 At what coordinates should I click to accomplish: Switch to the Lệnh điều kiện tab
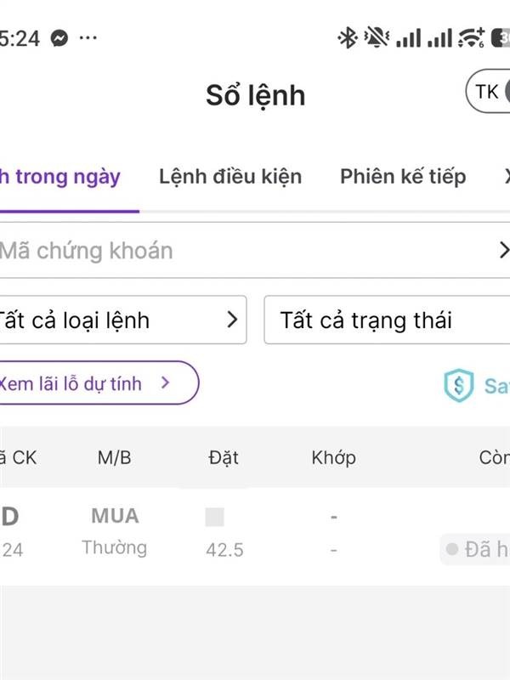tap(230, 177)
